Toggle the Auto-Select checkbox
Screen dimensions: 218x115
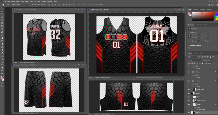pyautogui.click(x=13, y=5)
